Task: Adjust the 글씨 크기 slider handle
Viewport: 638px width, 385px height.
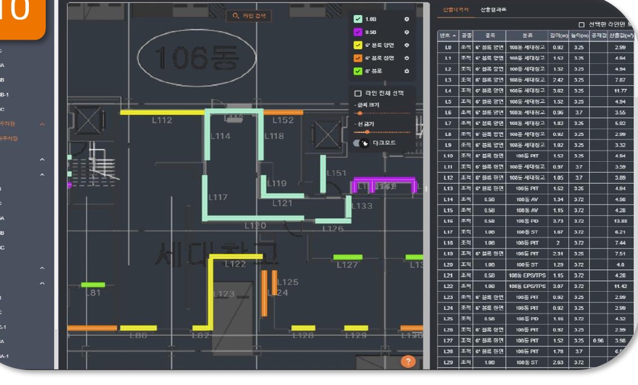Action: point(360,114)
